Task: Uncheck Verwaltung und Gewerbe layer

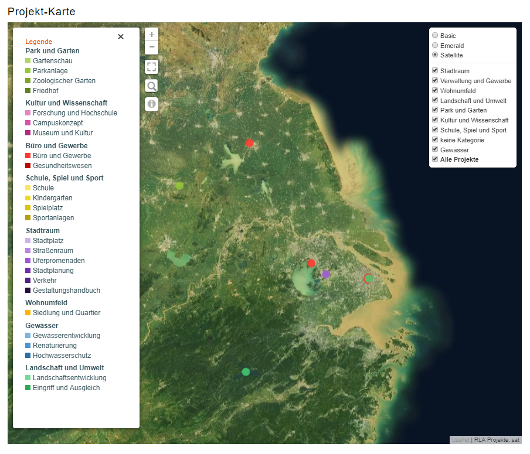Action: pyautogui.click(x=435, y=80)
